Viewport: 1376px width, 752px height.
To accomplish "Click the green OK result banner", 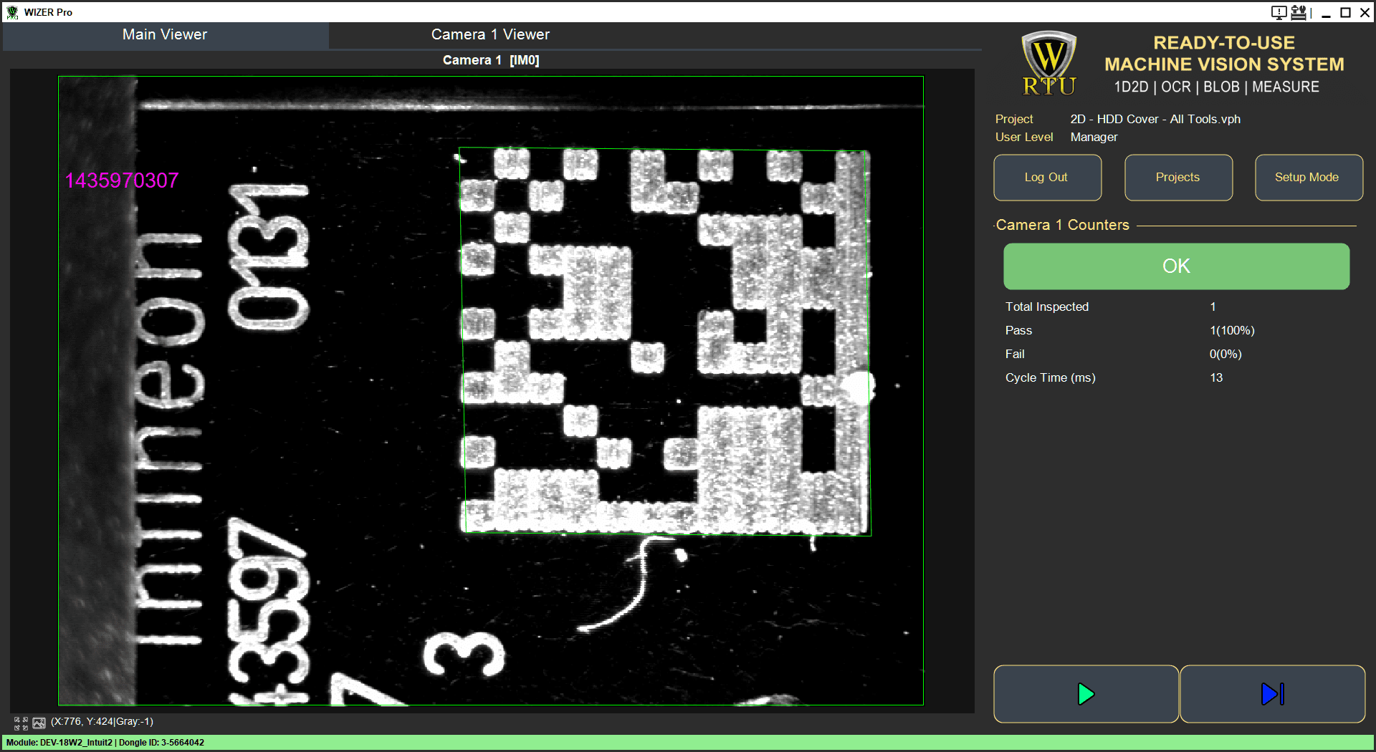I will coord(1176,266).
